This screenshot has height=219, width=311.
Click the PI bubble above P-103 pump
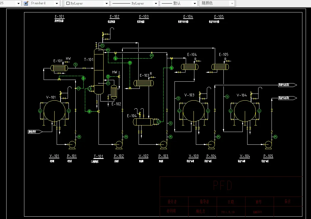[171, 137]
